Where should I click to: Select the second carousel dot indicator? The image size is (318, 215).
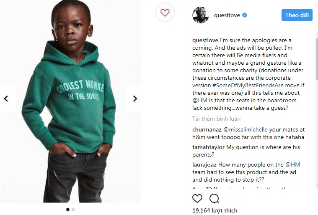(x=73, y=210)
